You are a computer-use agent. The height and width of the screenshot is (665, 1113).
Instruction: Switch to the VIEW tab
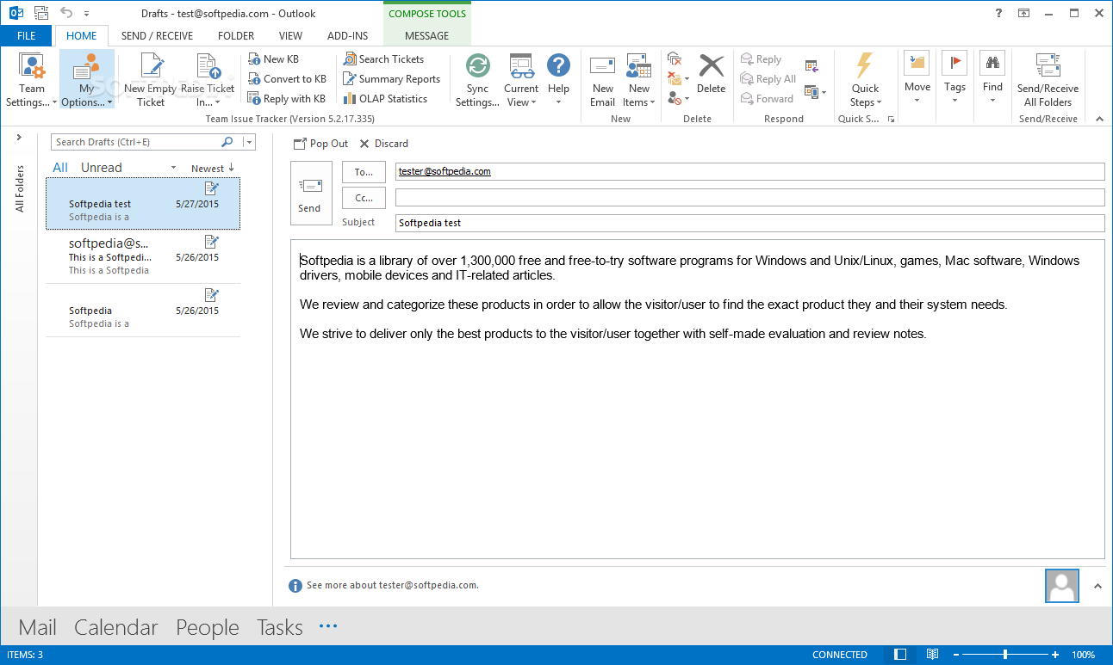(x=291, y=36)
